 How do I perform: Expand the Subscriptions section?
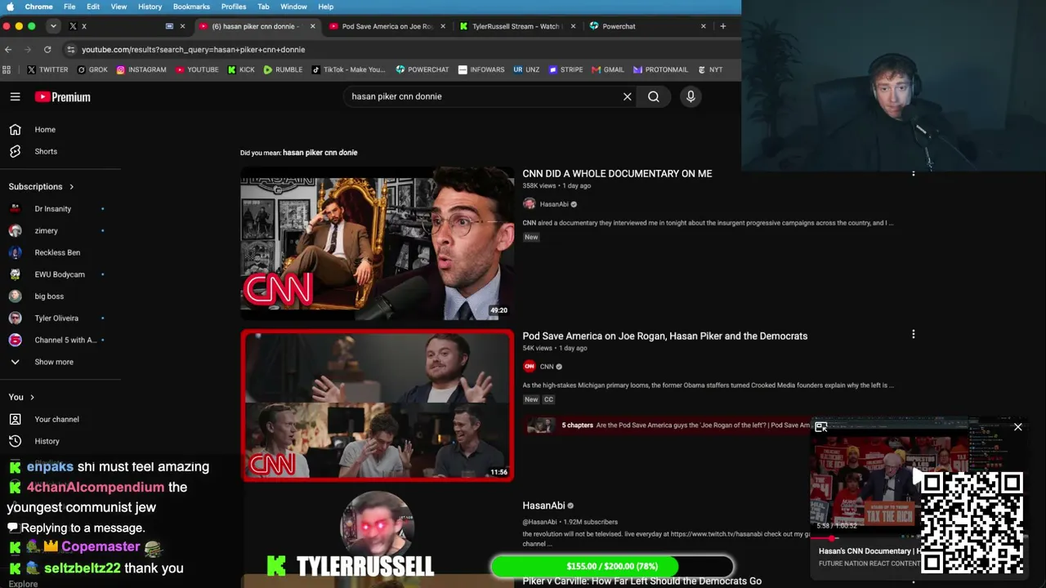[x=41, y=186]
